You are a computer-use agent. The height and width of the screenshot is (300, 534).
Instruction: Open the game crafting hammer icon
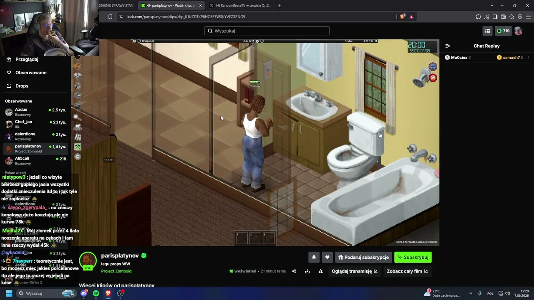coord(78,86)
